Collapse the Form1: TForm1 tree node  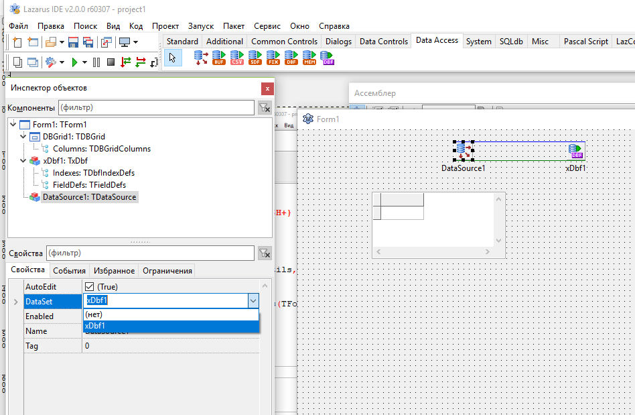[13, 124]
